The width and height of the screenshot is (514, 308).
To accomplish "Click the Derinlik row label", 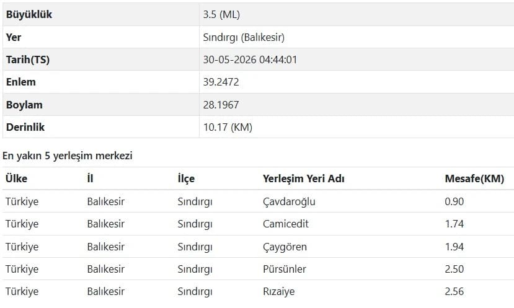I will pos(25,127).
